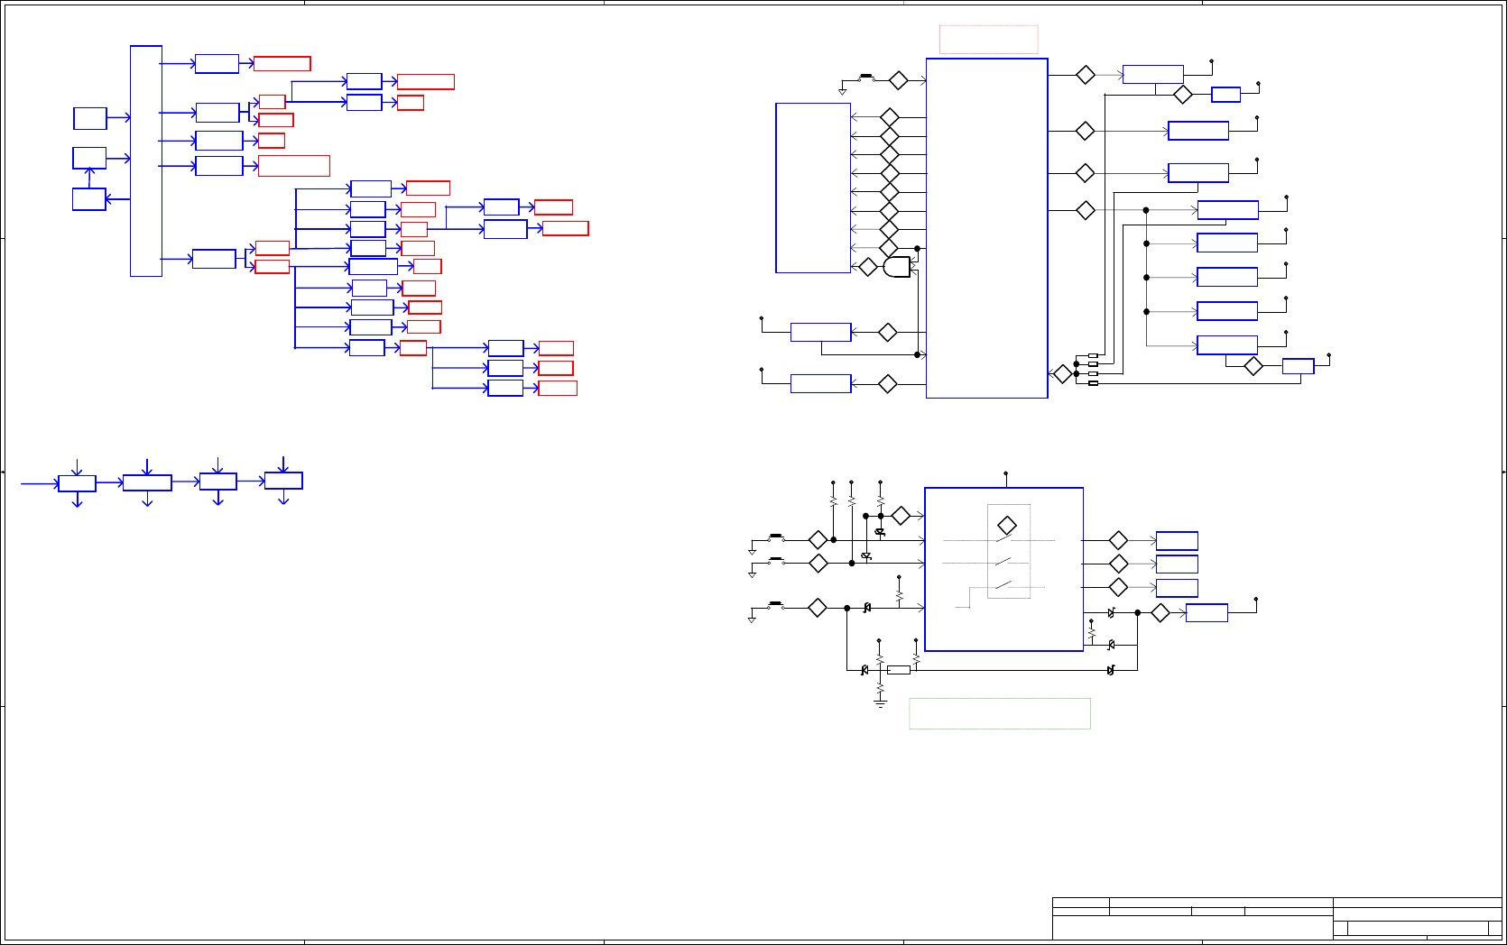The width and height of the screenshot is (1507, 945).
Task: Click the diamond inside the gray inner box
Action: 1007,525
